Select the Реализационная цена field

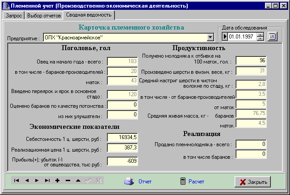tap(122, 147)
